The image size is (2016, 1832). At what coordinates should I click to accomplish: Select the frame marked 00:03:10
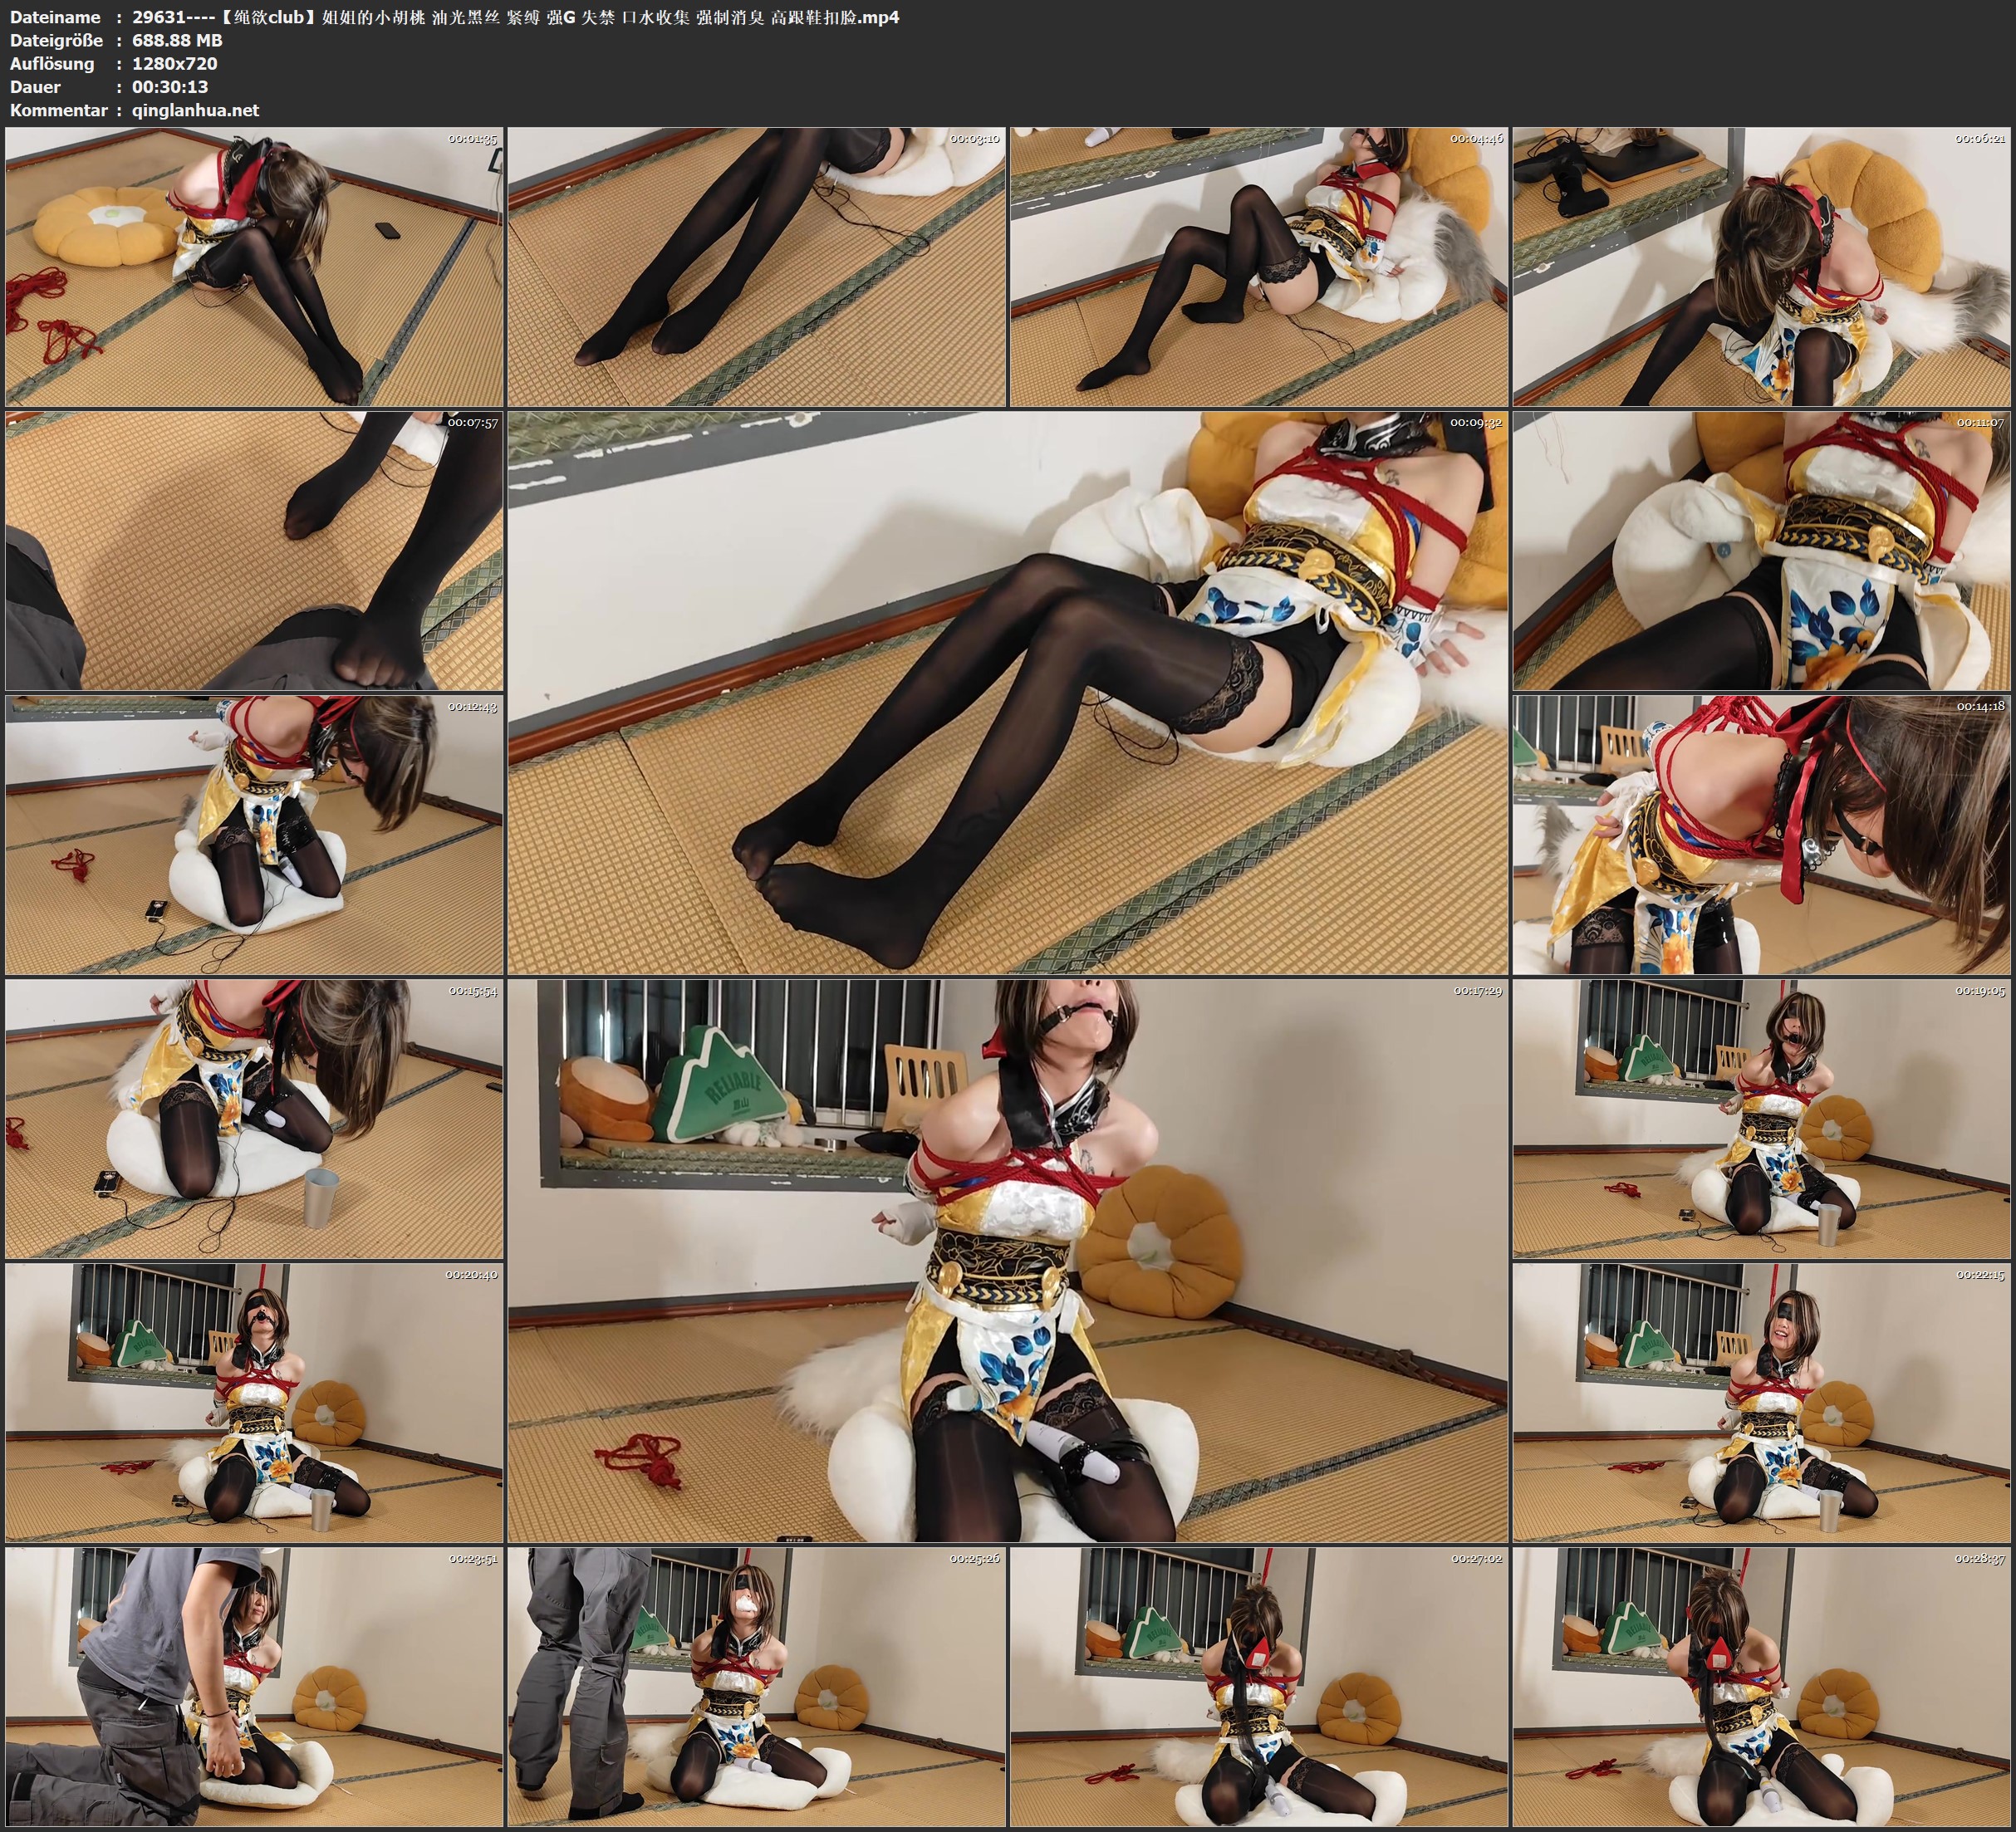click(756, 267)
